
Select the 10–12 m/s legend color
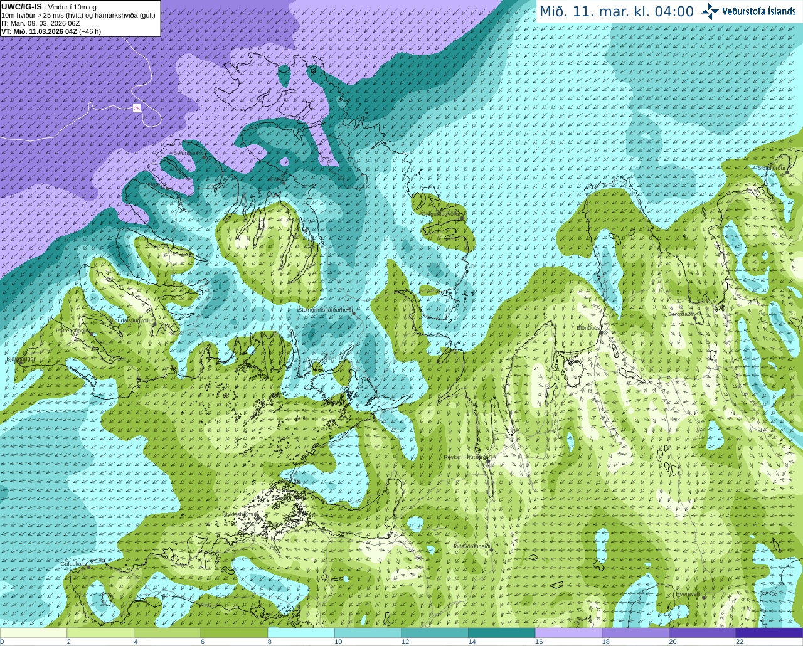pyautogui.click(x=368, y=633)
